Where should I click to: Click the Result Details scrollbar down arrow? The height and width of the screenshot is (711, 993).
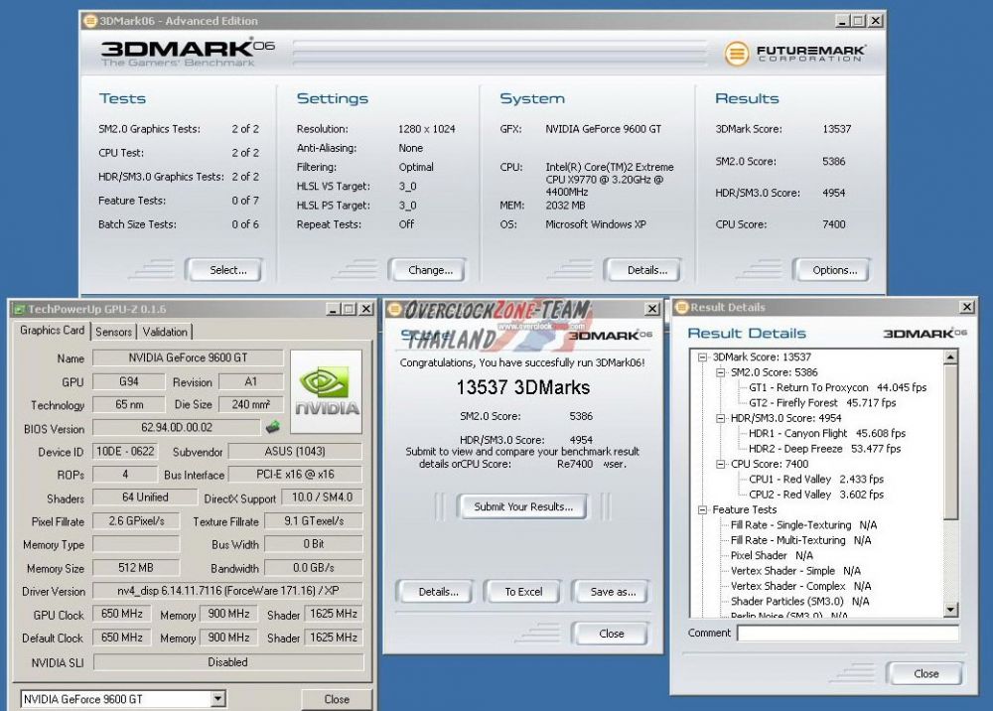(950, 610)
